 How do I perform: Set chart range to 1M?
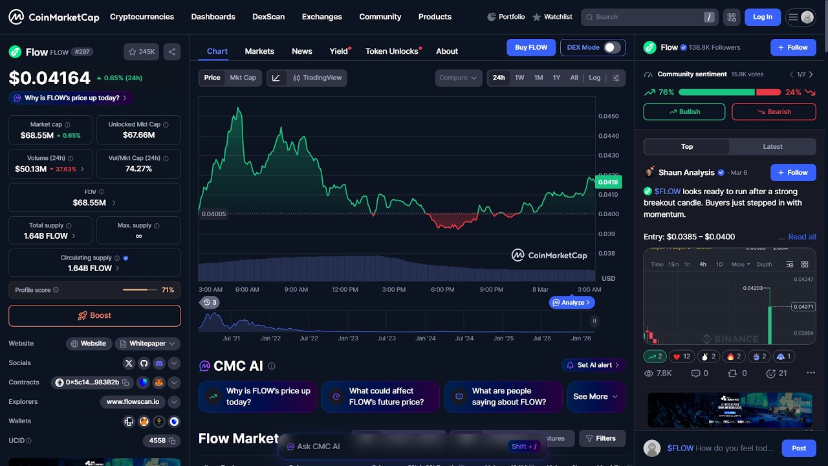tap(538, 78)
